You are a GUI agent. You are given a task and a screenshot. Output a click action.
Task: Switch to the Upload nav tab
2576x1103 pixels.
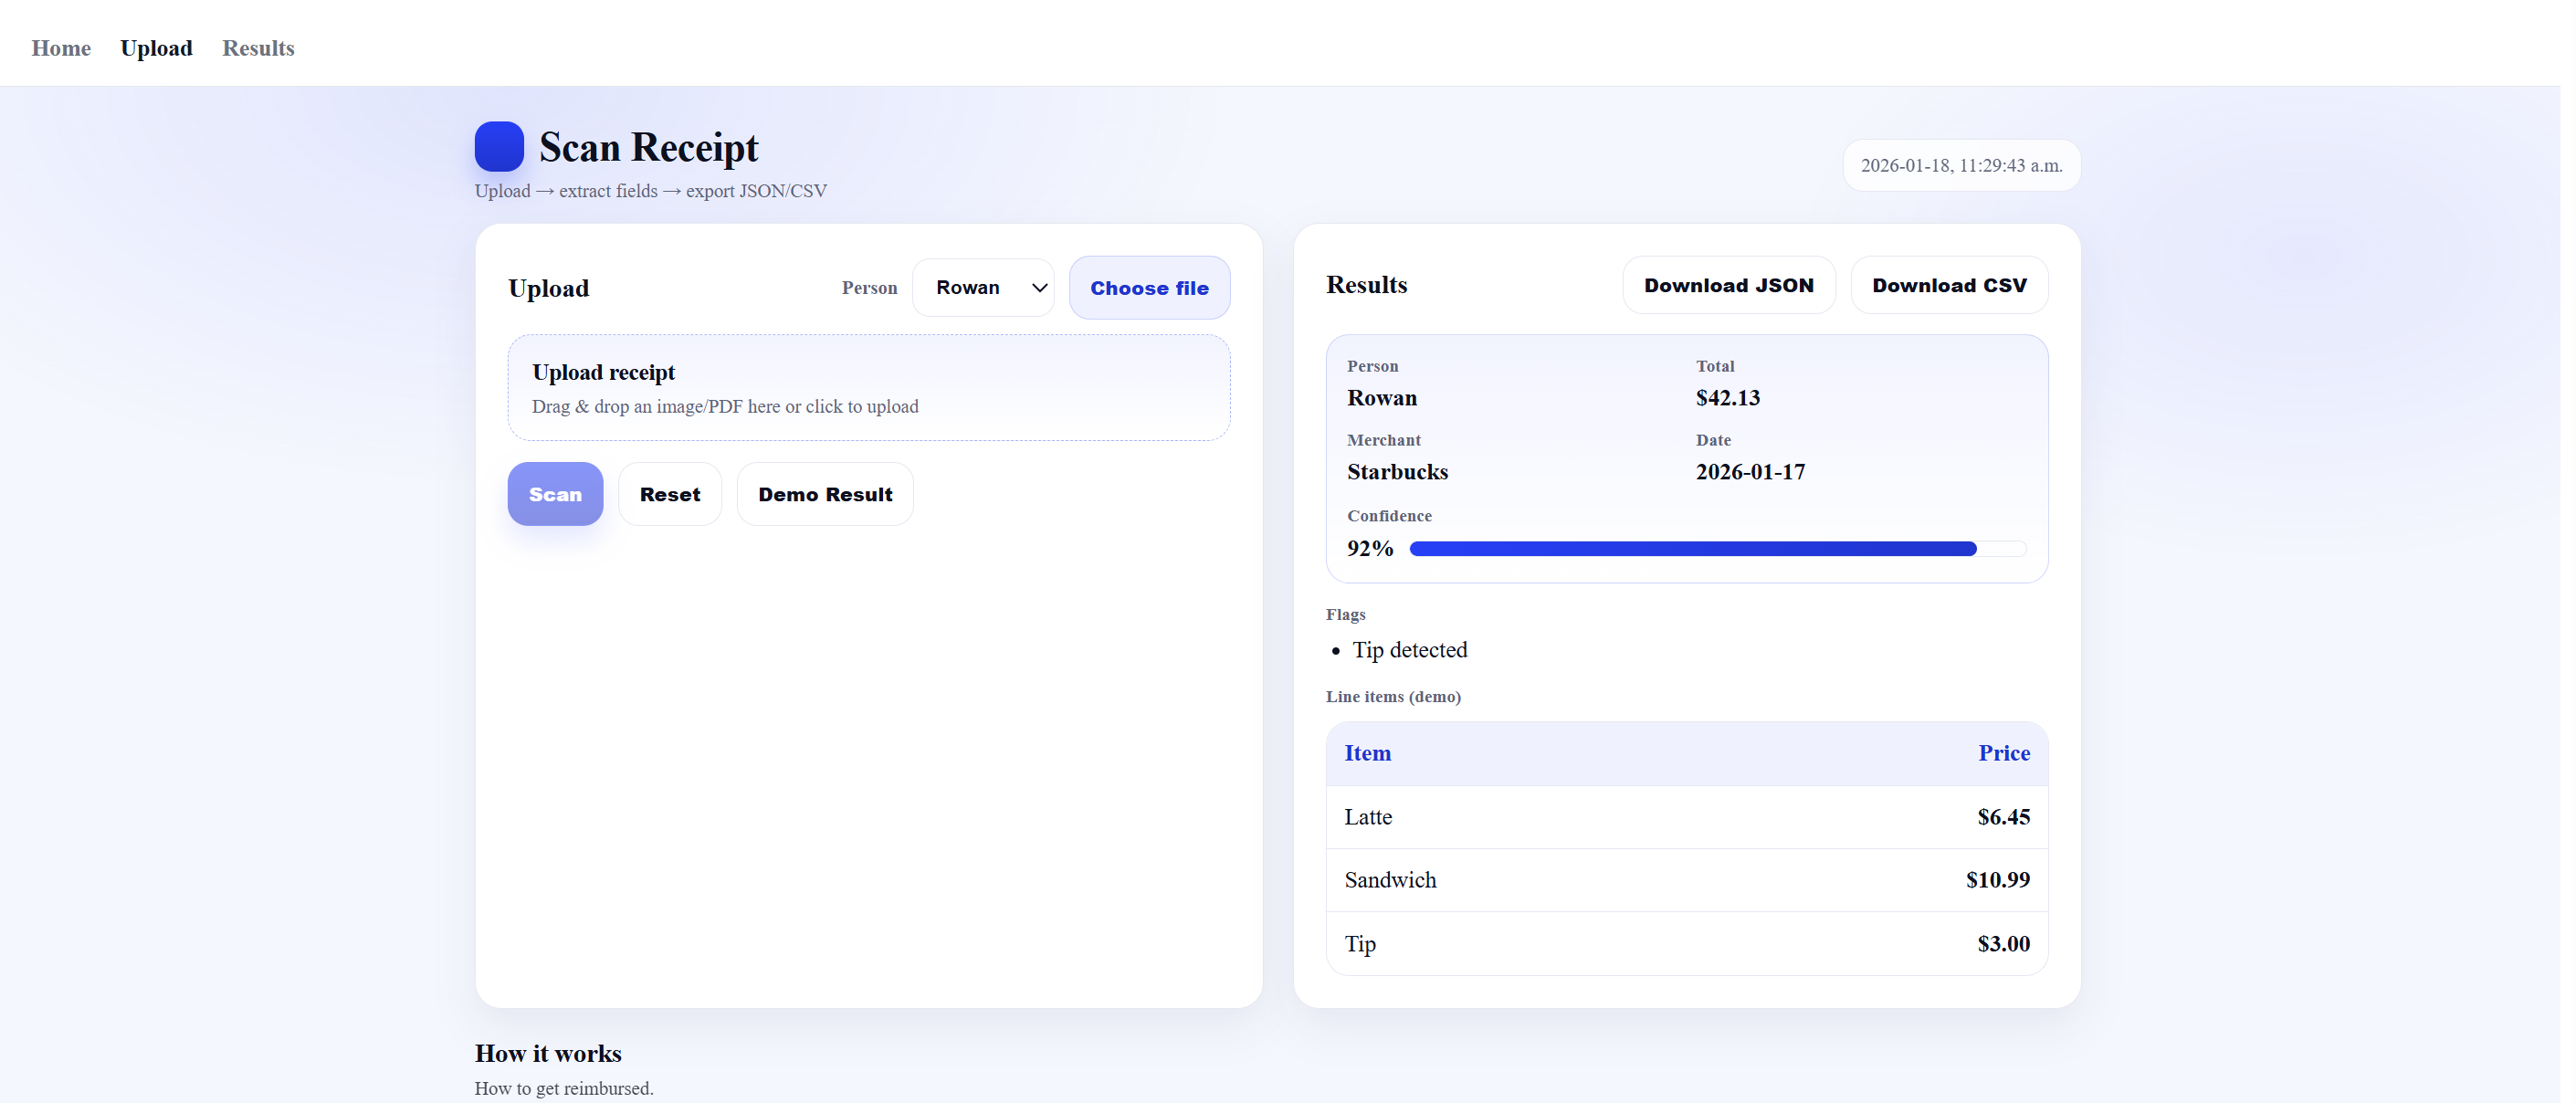157,48
